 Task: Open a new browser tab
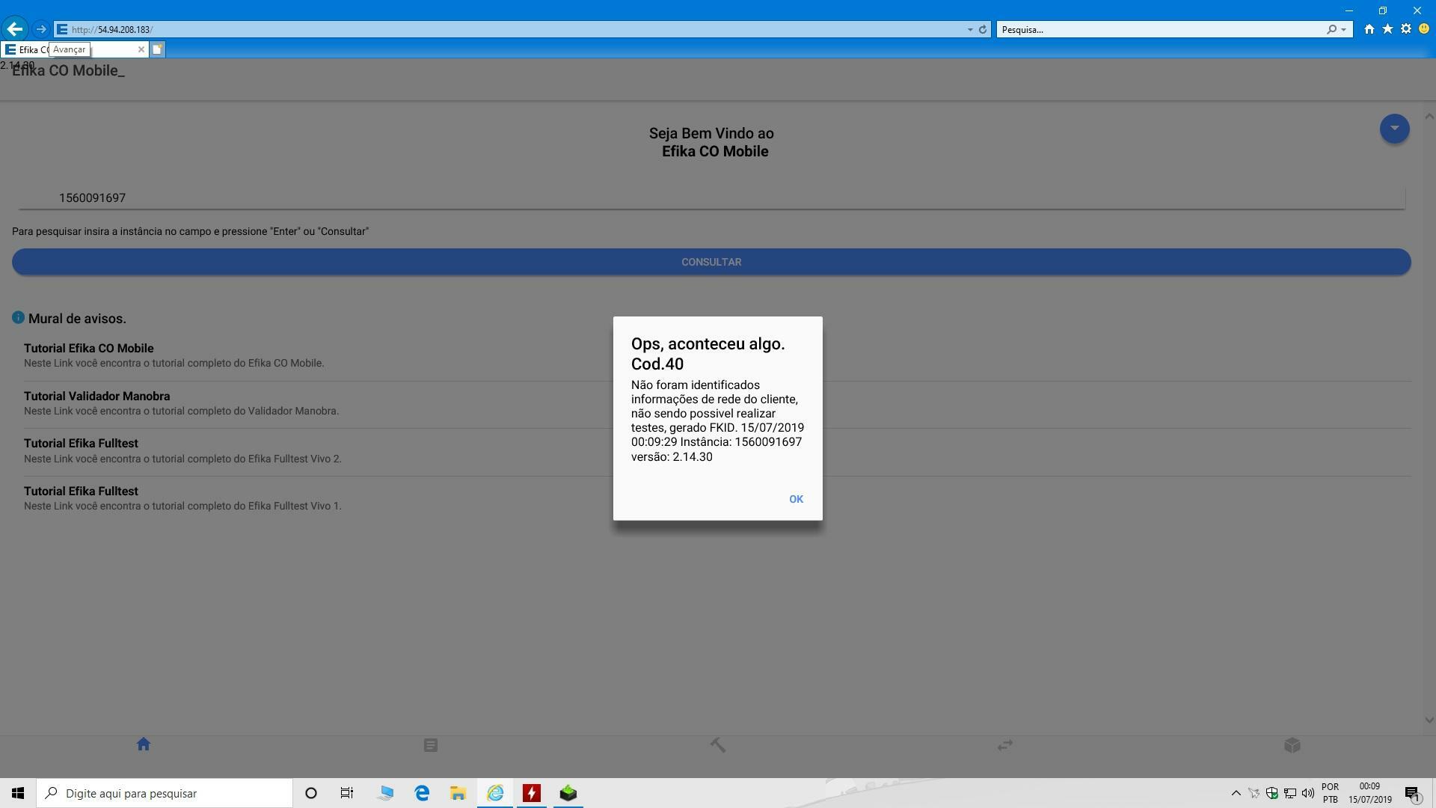pos(157,49)
